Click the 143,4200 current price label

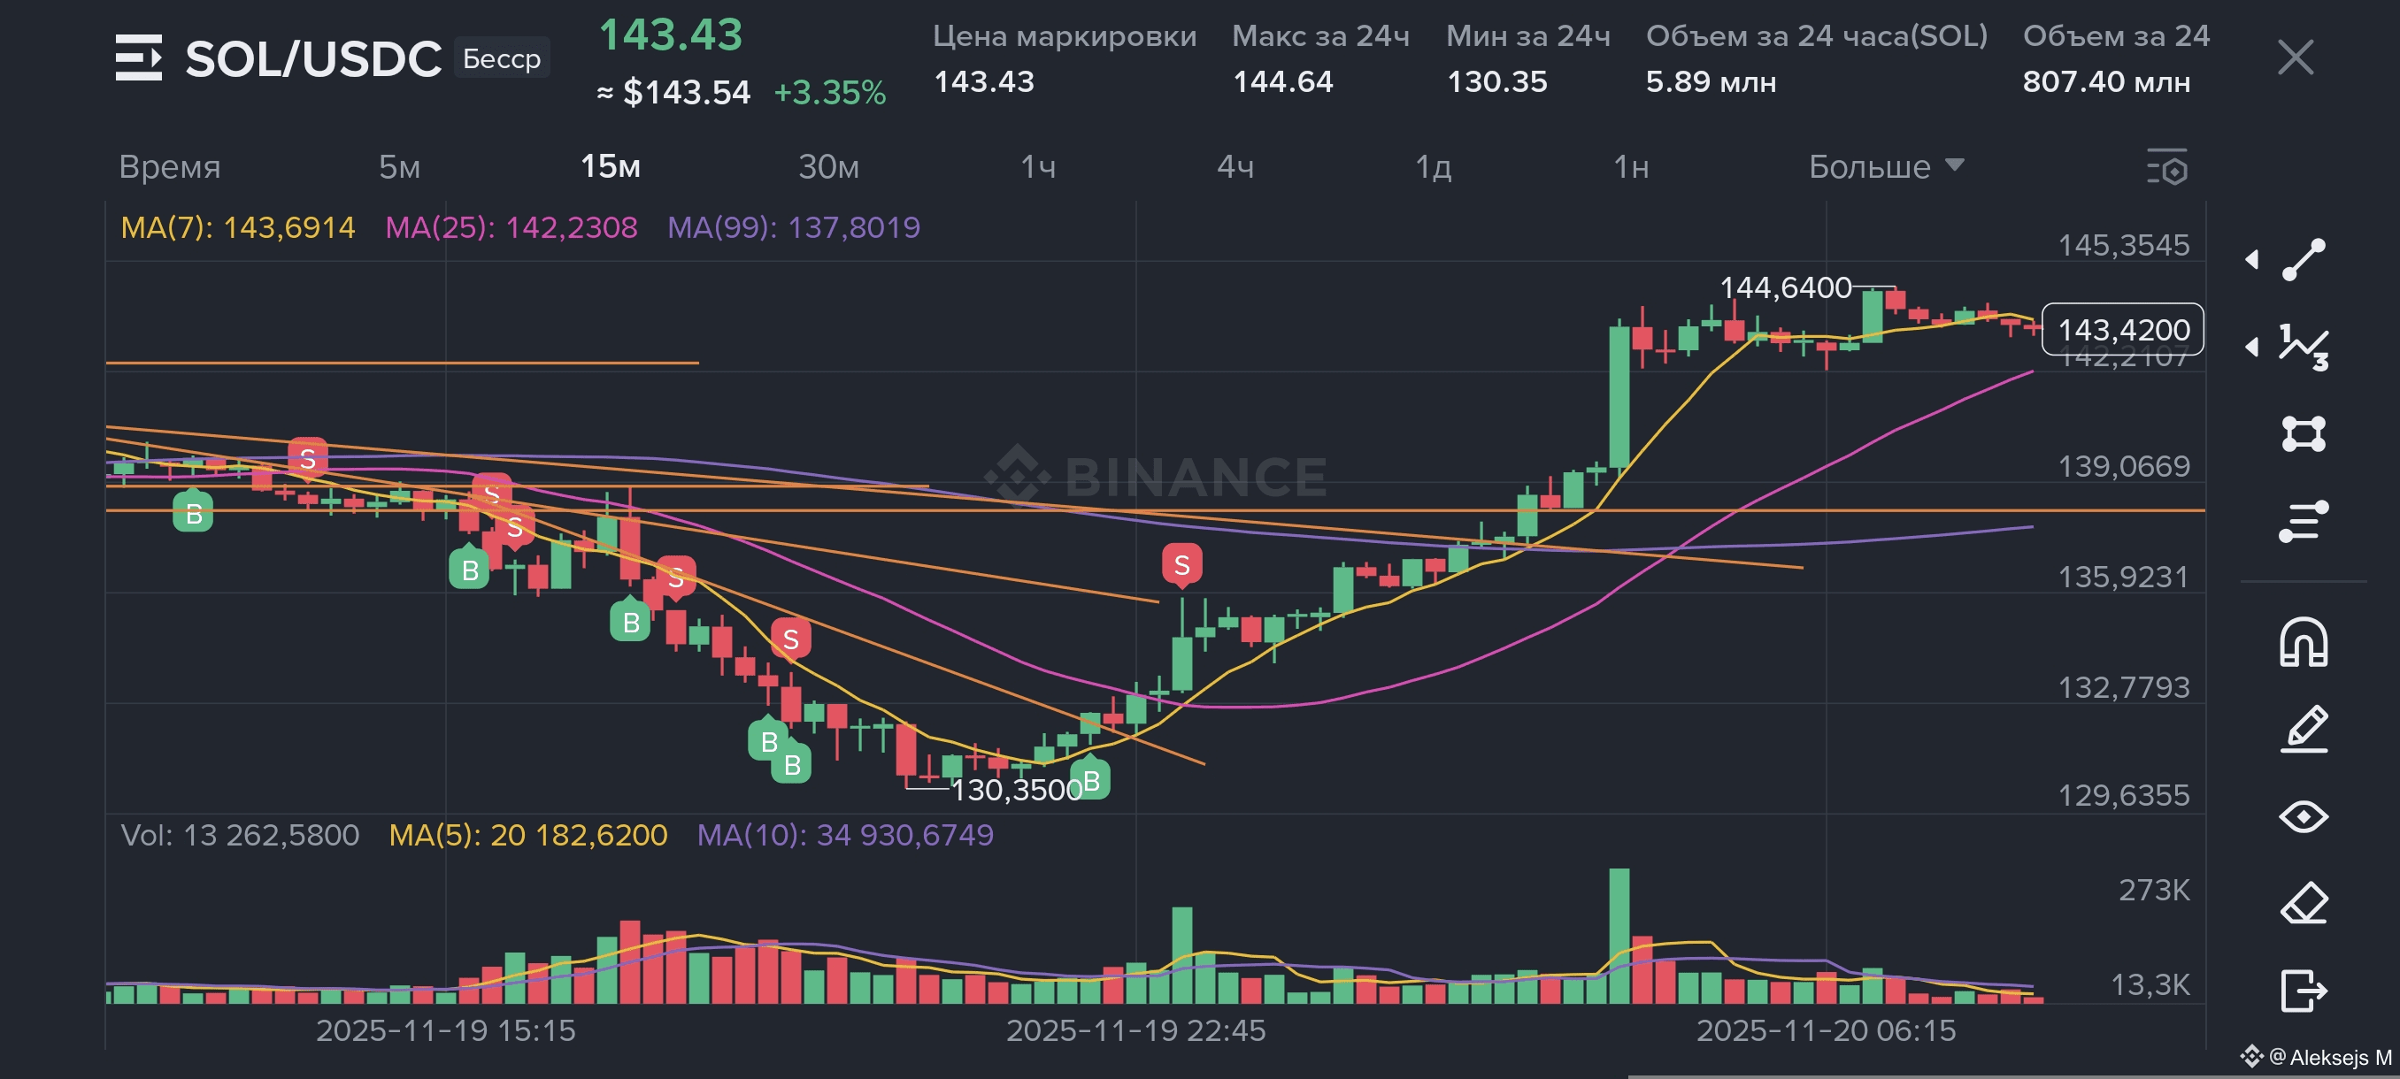tap(2122, 330)
